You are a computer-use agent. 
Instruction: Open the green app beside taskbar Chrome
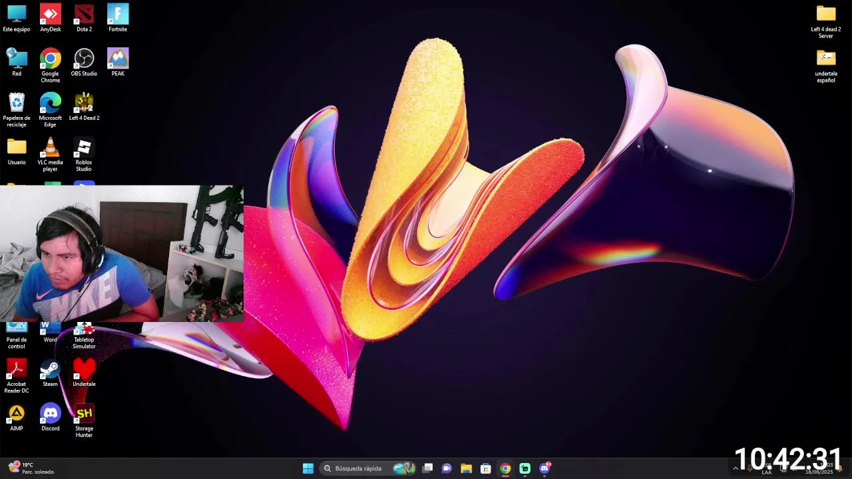(525, 468)
